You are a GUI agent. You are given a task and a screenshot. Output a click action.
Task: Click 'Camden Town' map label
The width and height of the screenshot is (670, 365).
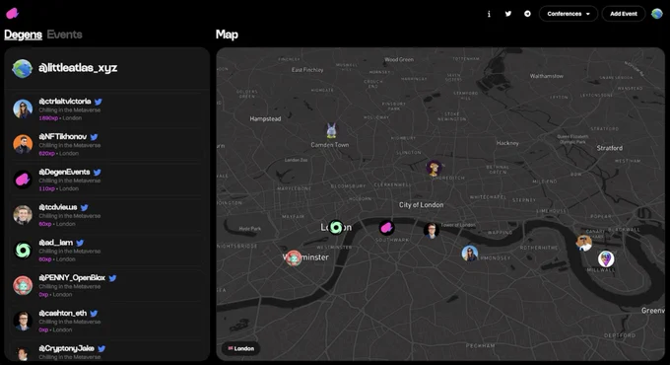[330, 145]
